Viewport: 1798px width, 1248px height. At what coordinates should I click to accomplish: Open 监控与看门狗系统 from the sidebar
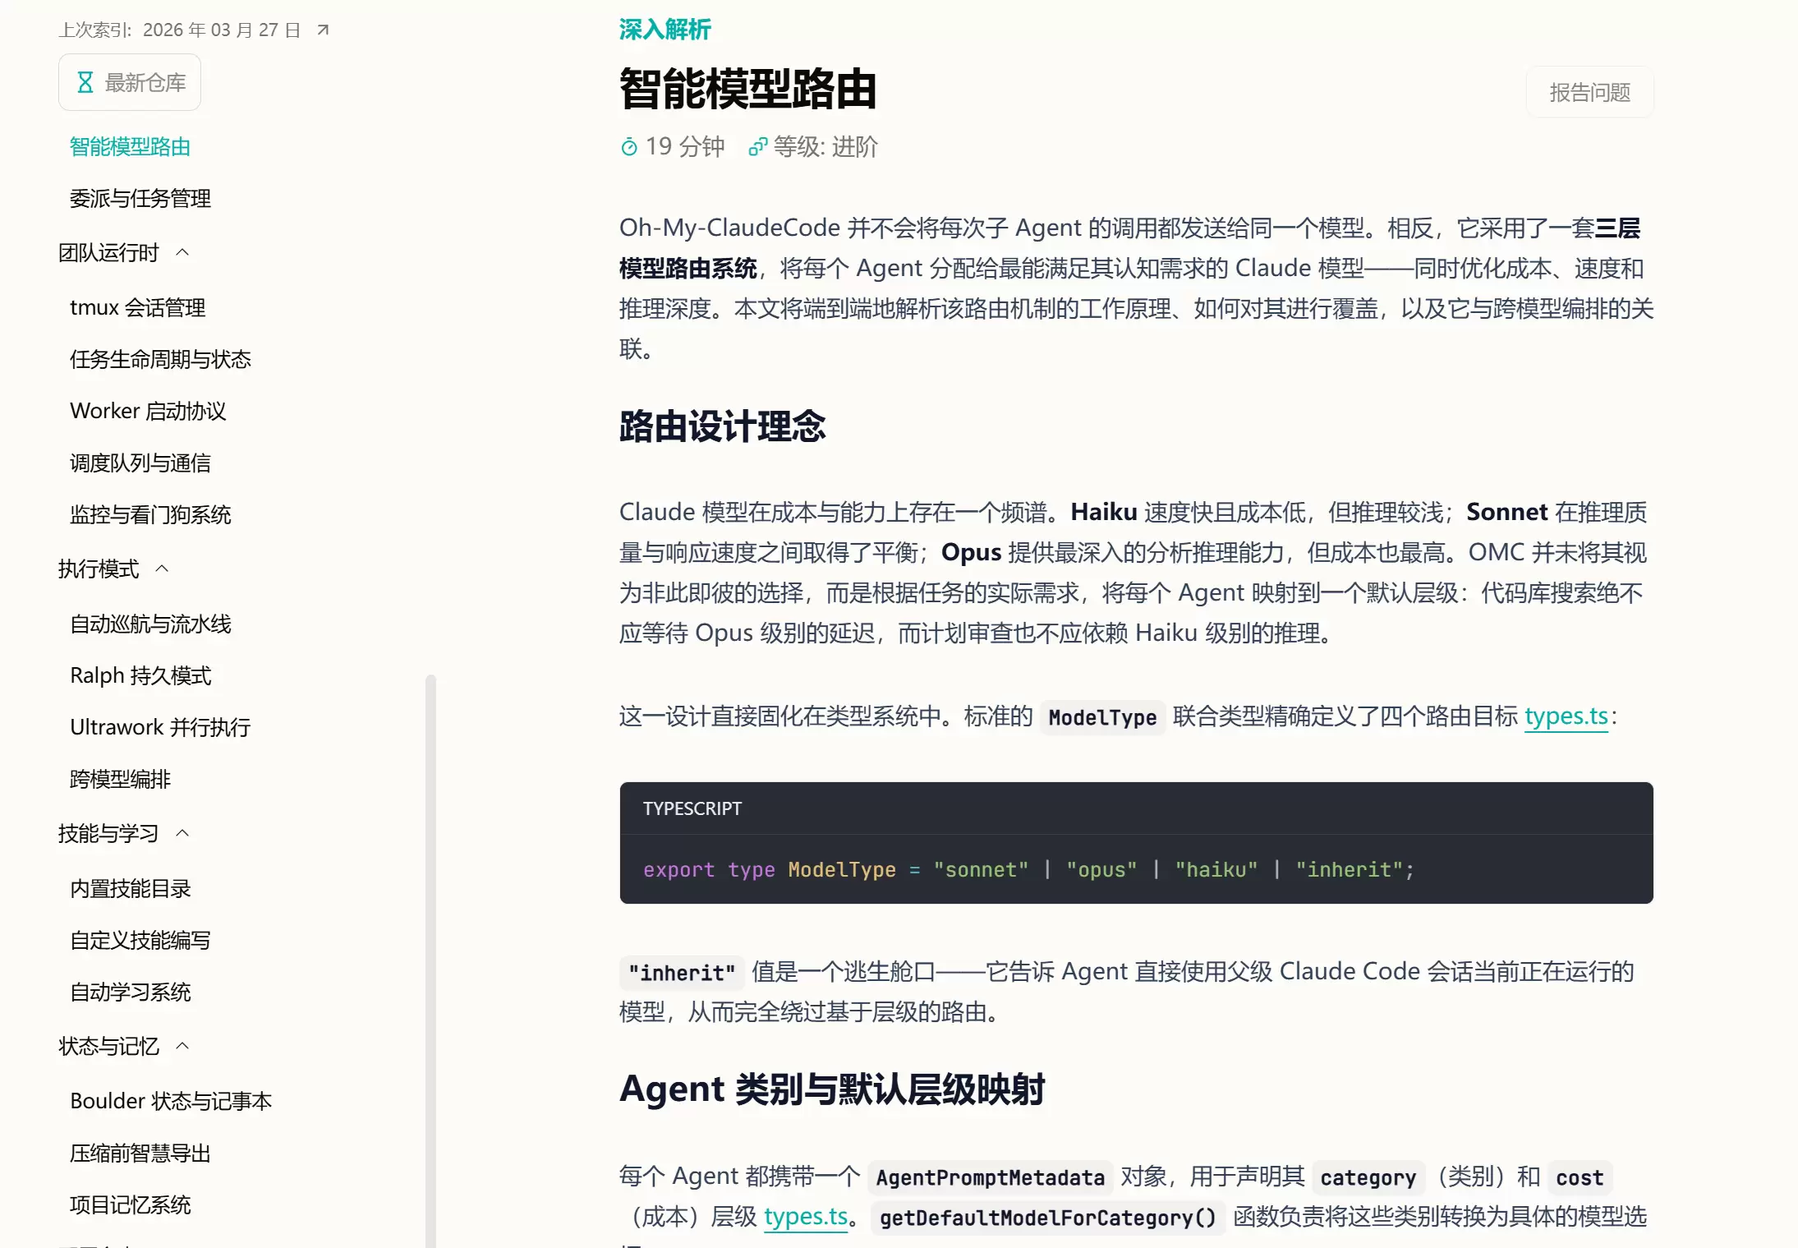click(x=150, y=514)
